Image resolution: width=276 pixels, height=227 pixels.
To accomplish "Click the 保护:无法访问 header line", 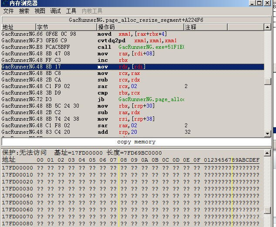I will point(82,152).
